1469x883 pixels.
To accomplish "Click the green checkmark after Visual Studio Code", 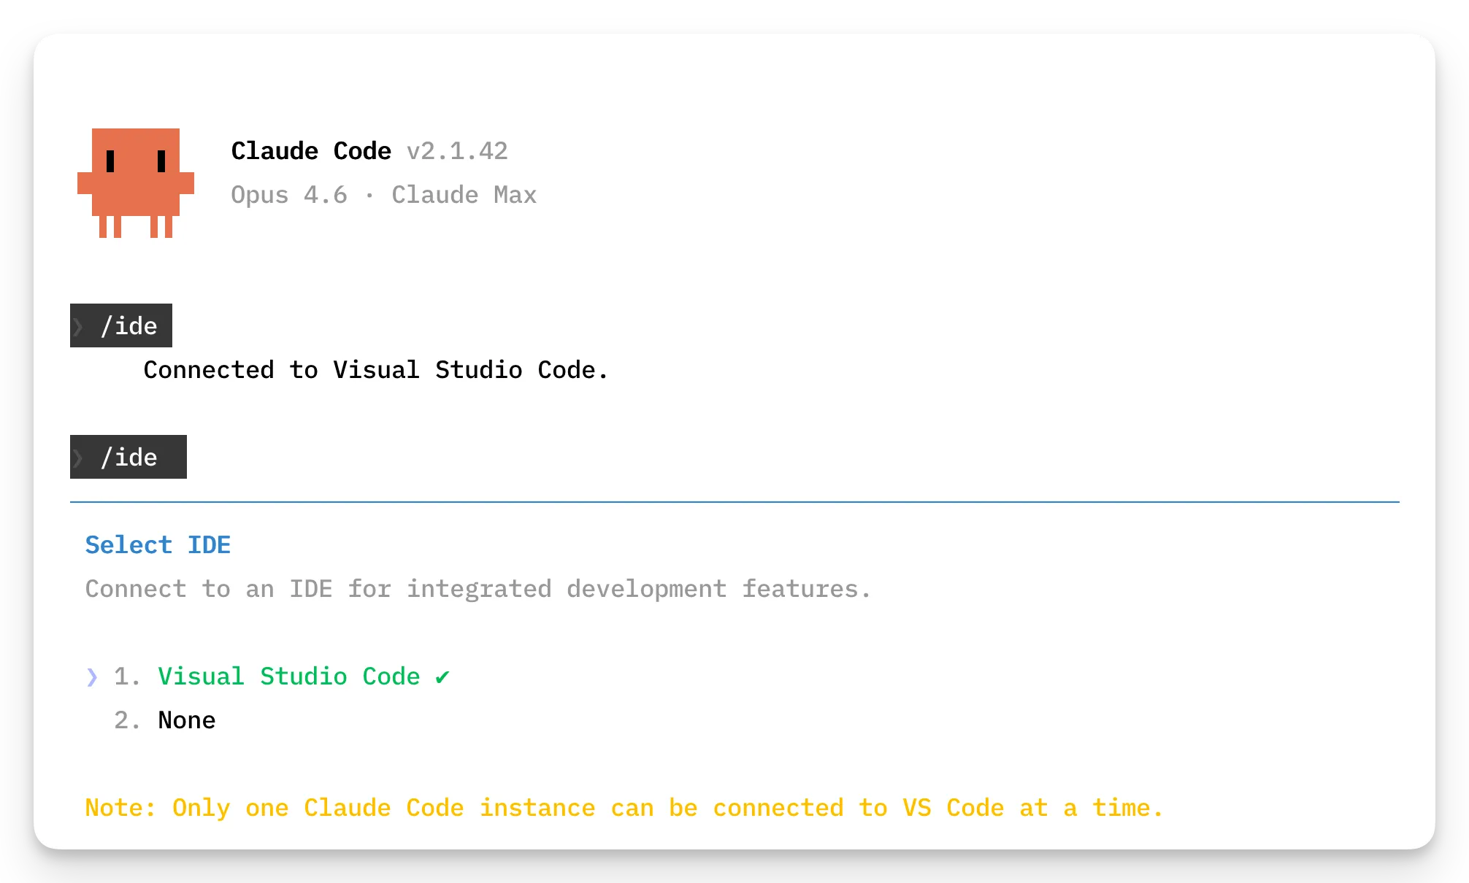I will click(x=441, y=676).
